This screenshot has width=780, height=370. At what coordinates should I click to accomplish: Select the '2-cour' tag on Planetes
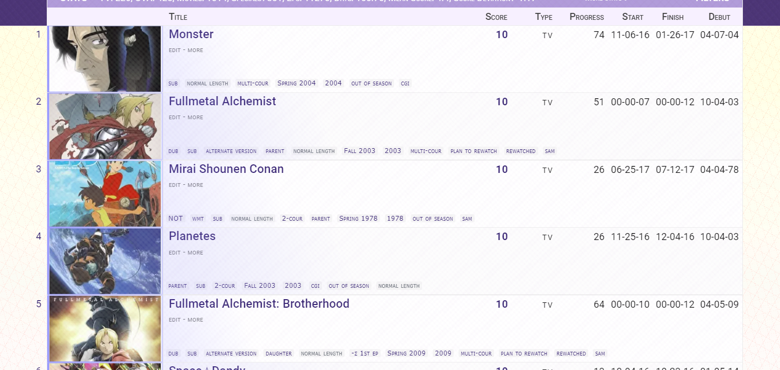[x=225, y=286]
